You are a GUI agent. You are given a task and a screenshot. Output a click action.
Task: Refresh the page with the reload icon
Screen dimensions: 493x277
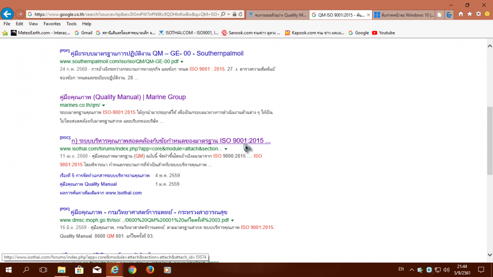click(241, 14)
